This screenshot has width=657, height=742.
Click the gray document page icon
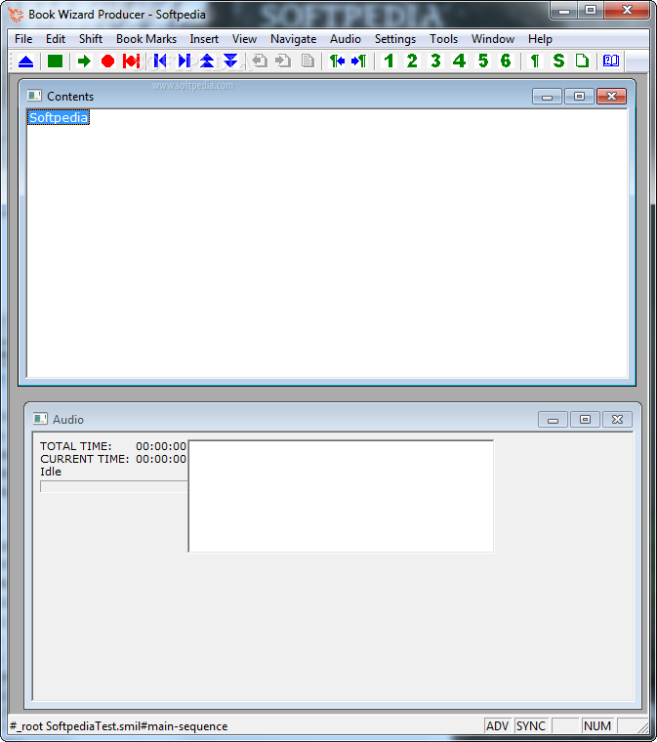pyautogui.click(x=308, y=62)
